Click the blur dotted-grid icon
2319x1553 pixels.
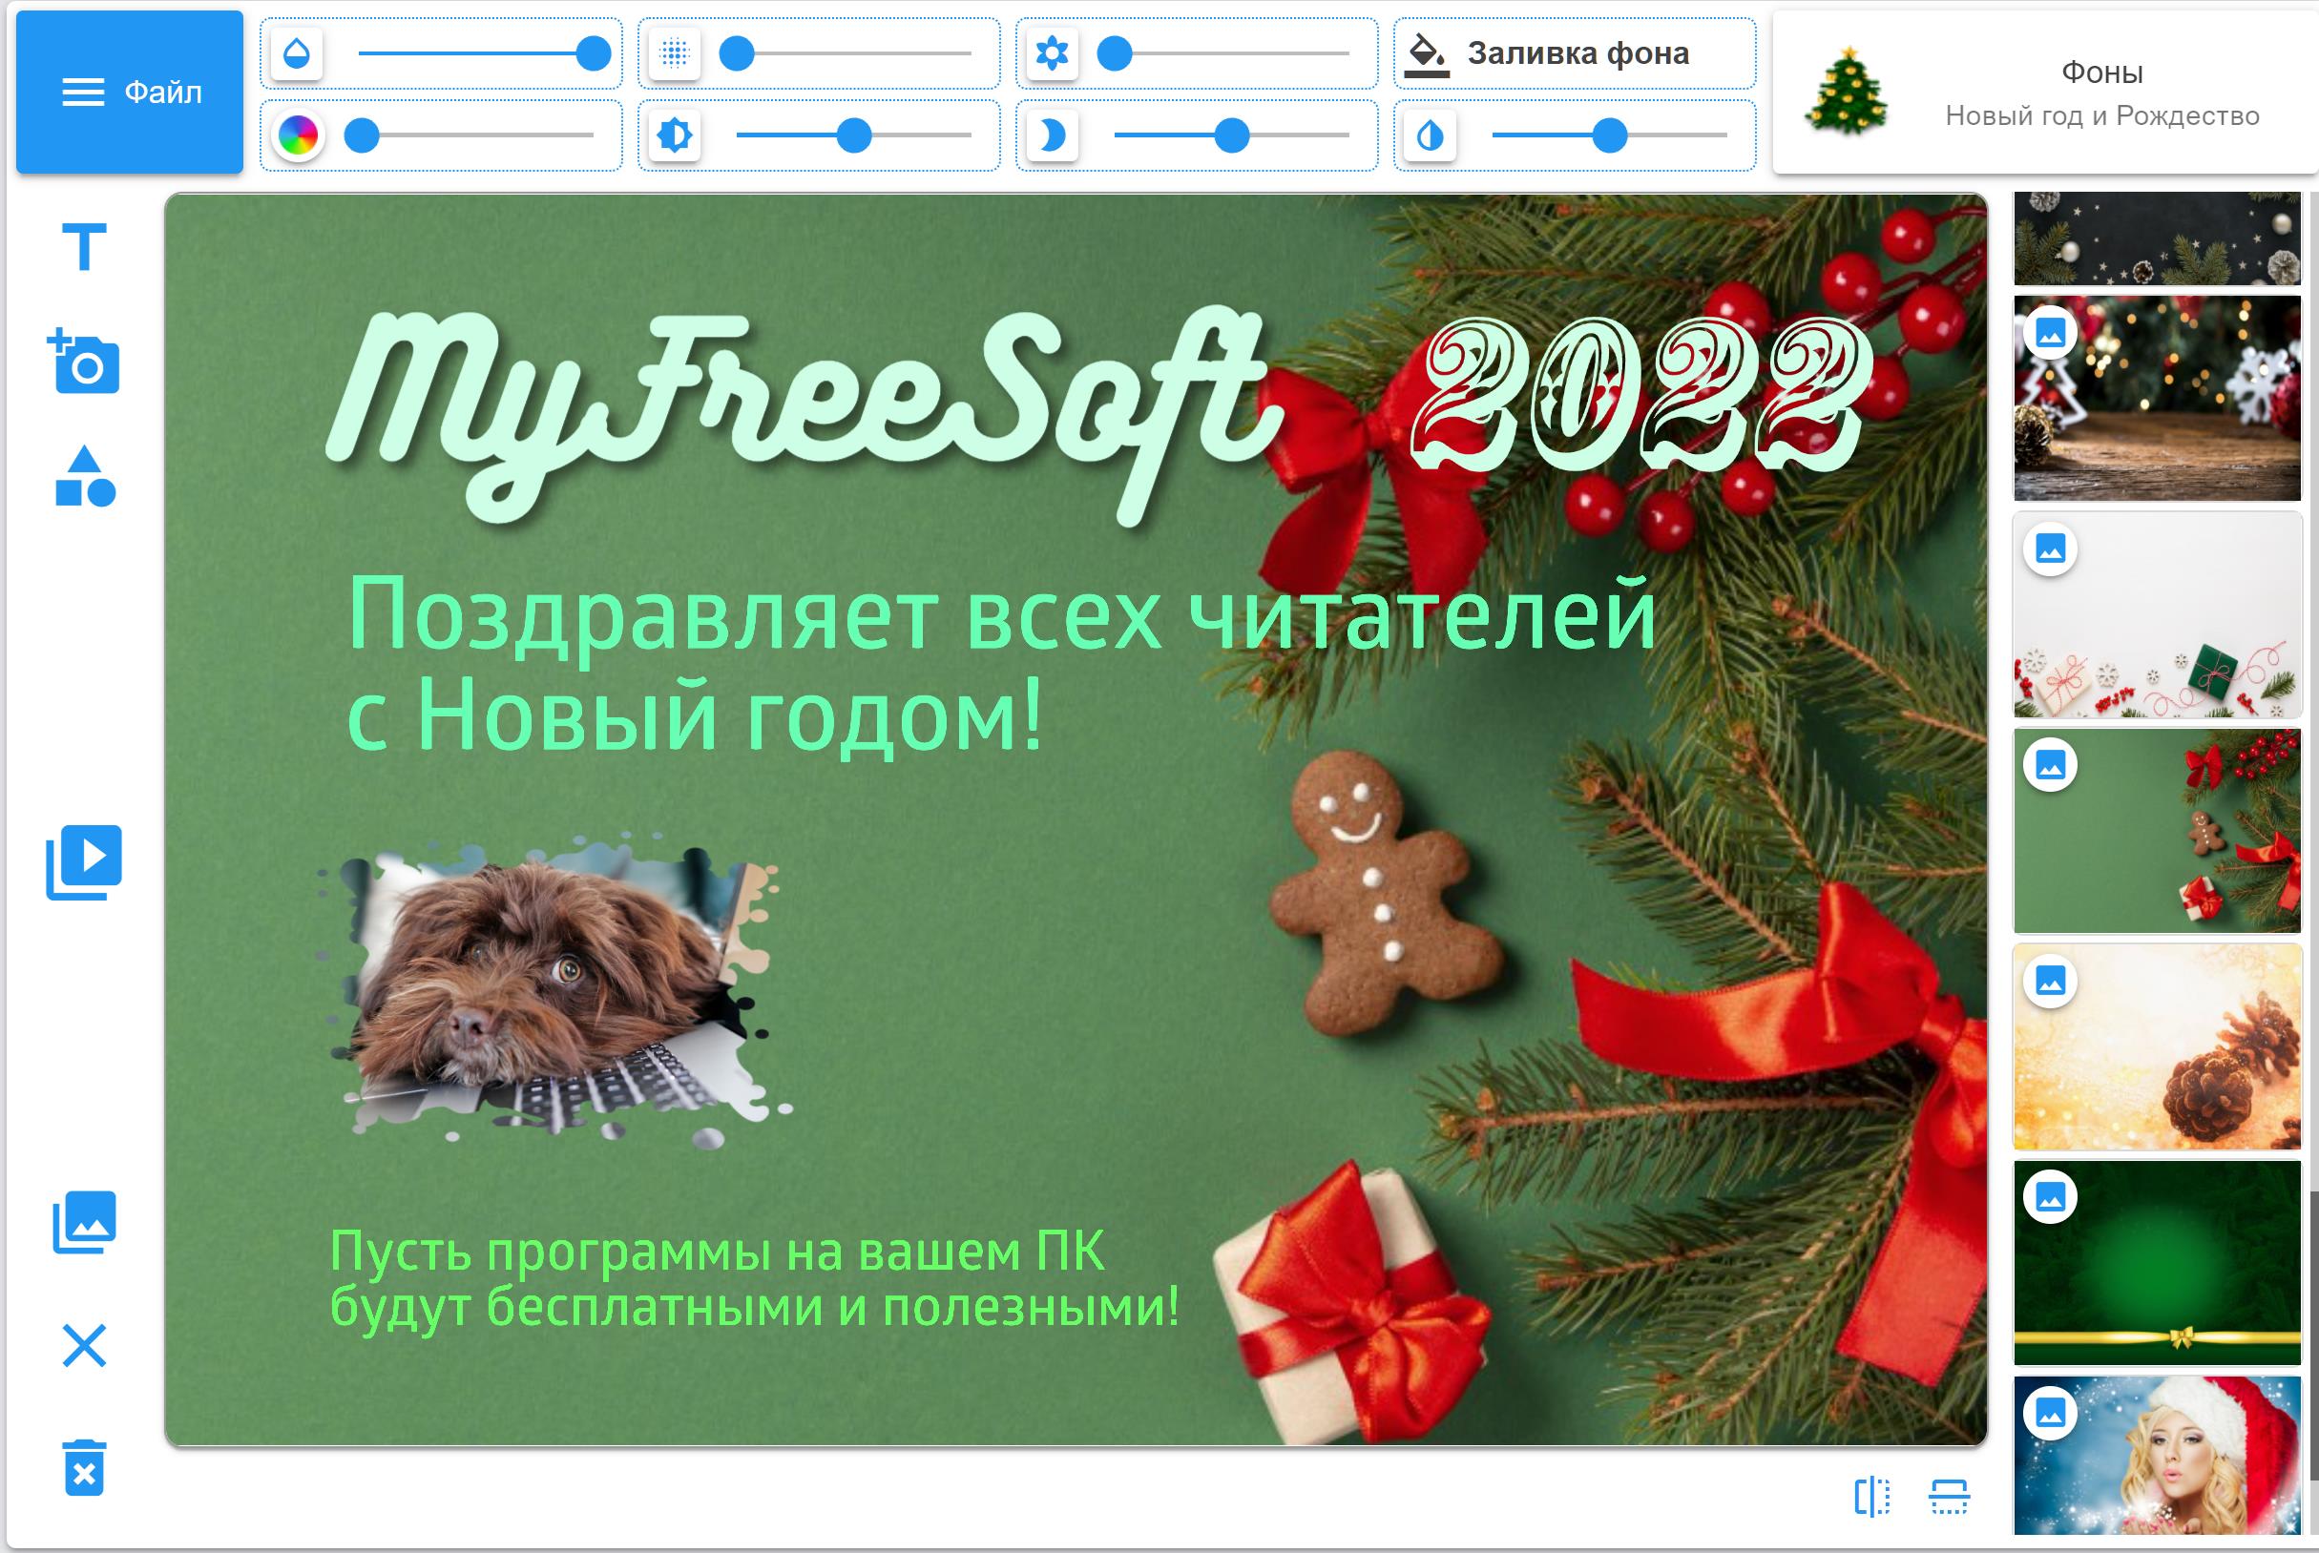pyautogui.click(x=675, y=52)
